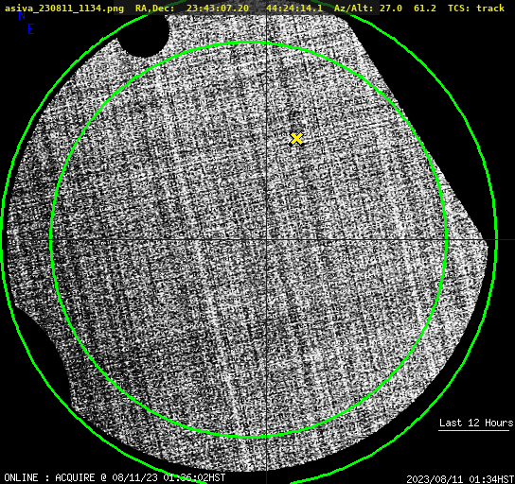Select the asiva_230811_1134.png filename text

[x=64, y=9]
